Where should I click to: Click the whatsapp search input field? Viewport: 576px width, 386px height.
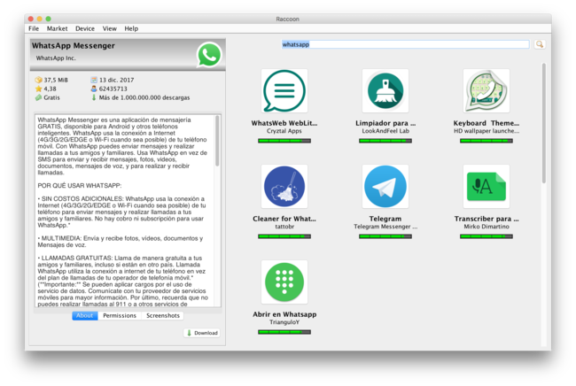pos(405,44)
